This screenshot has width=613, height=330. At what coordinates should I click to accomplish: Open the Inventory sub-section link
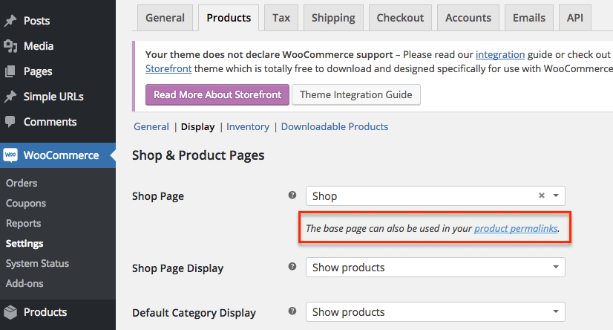(x=248, y=126)
